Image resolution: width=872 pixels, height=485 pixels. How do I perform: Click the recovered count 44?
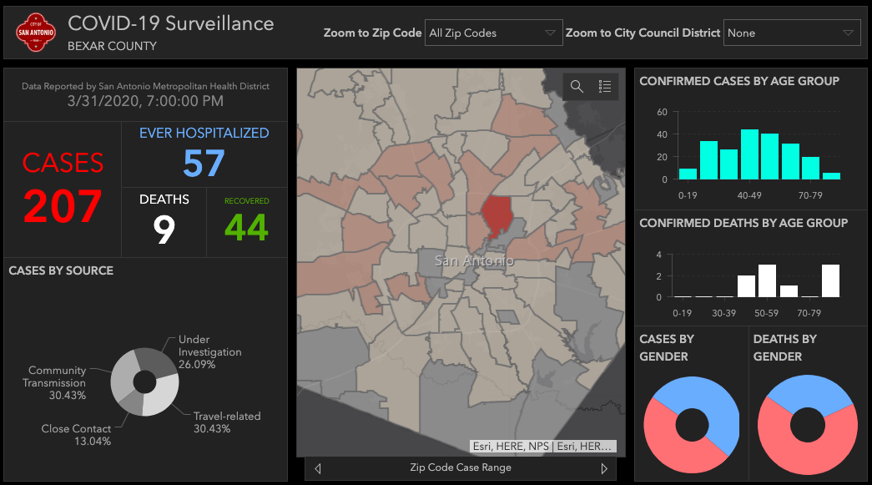(x=246, y=228)
